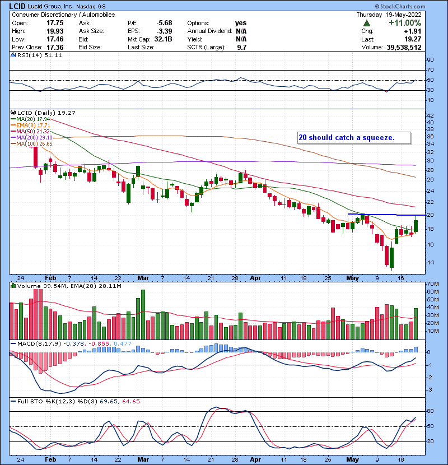Image resolution: width=448 pixels, height=465 pixels.
Task: Click the Ask Size label
Action: [91, 31]
